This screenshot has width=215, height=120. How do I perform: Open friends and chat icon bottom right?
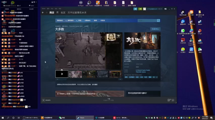click(173, 100)
